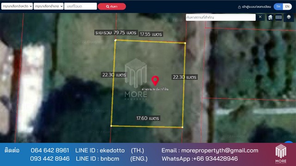The image size is (296, 166).
Task: Open the grid table icon beside home
Action: coord(278,18)
